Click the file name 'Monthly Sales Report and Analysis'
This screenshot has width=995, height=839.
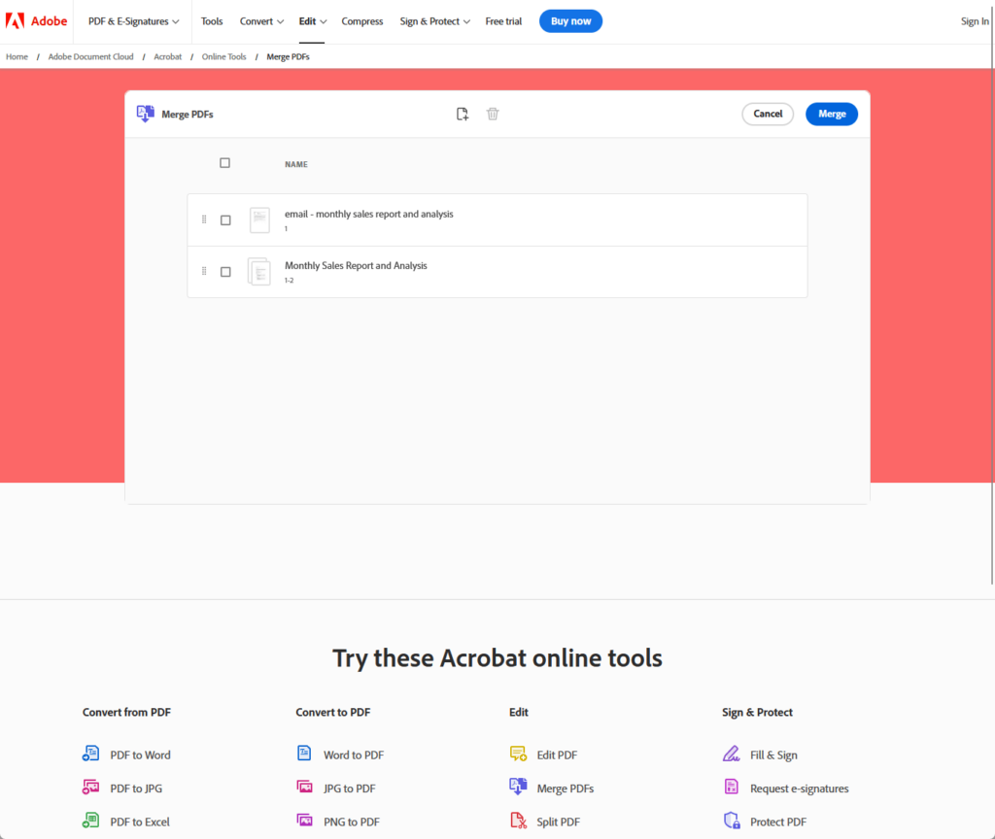[356, 265]
